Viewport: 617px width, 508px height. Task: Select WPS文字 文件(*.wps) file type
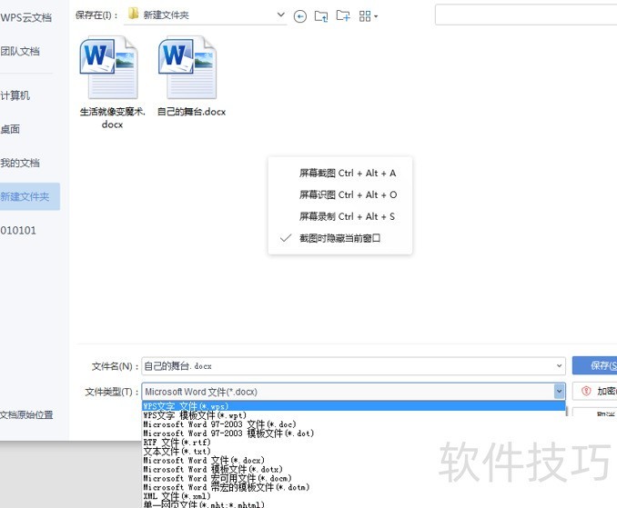(x=353, y=406)
